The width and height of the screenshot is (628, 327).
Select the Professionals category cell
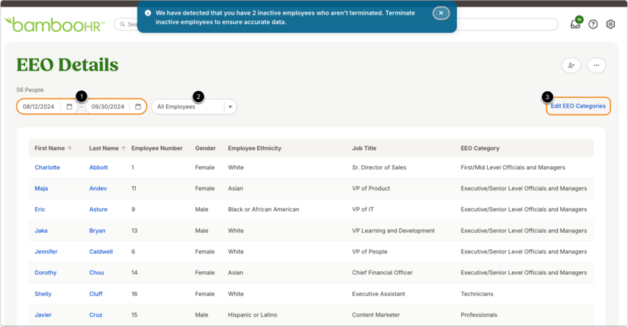tap(479, 315)
